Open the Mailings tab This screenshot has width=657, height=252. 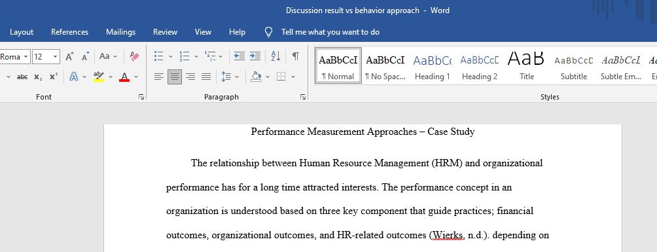tap(120, 32)
